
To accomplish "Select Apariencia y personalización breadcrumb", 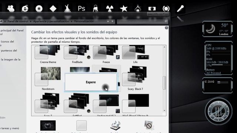I will (x=51, y=21).
